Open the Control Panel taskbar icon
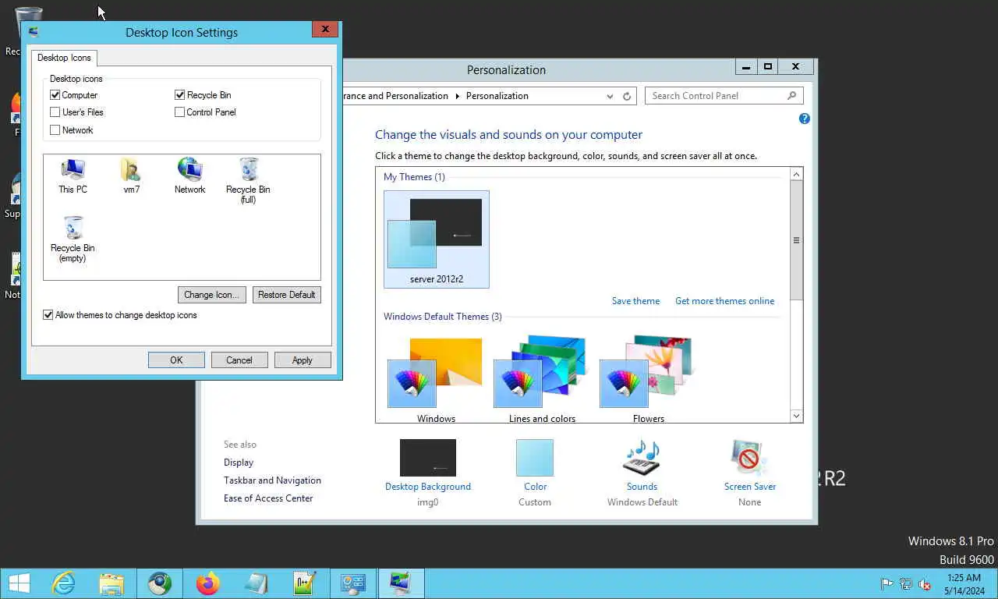Screen dimensions: 998x599 (353, 583)
